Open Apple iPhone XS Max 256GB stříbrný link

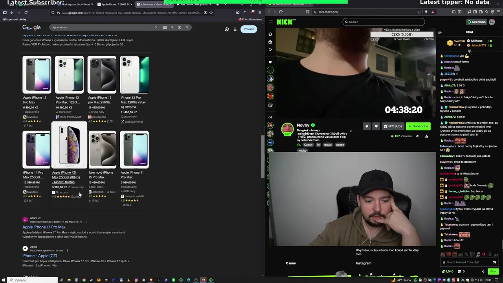pyautogui.click(x=66, y=177)
